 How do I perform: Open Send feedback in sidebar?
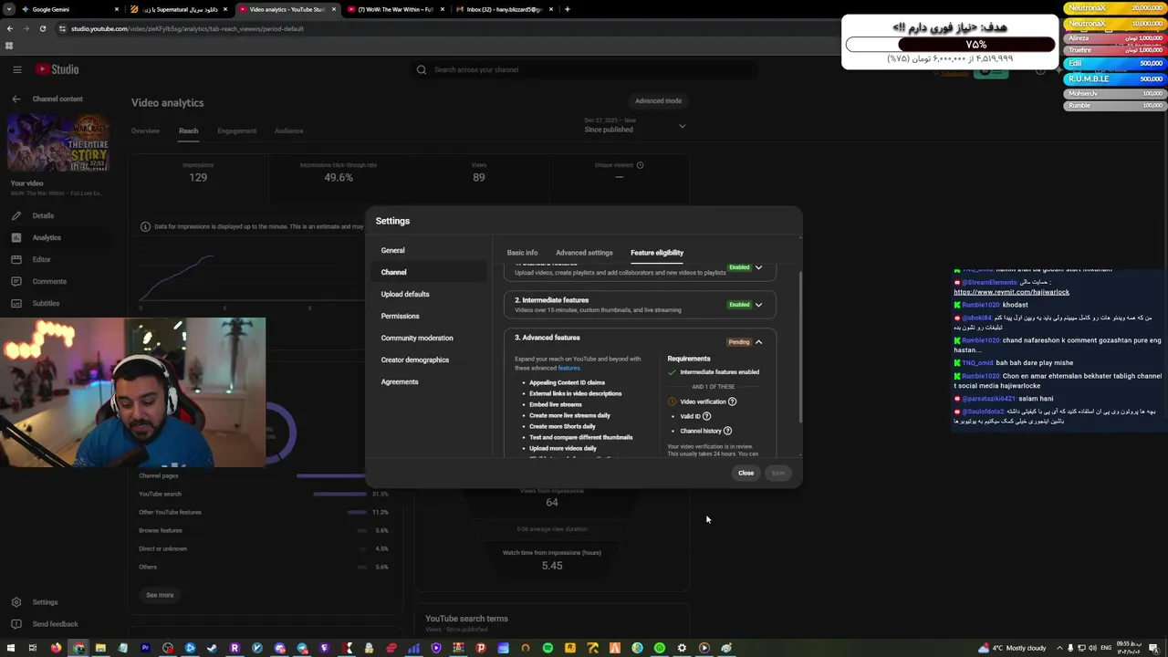55,624
